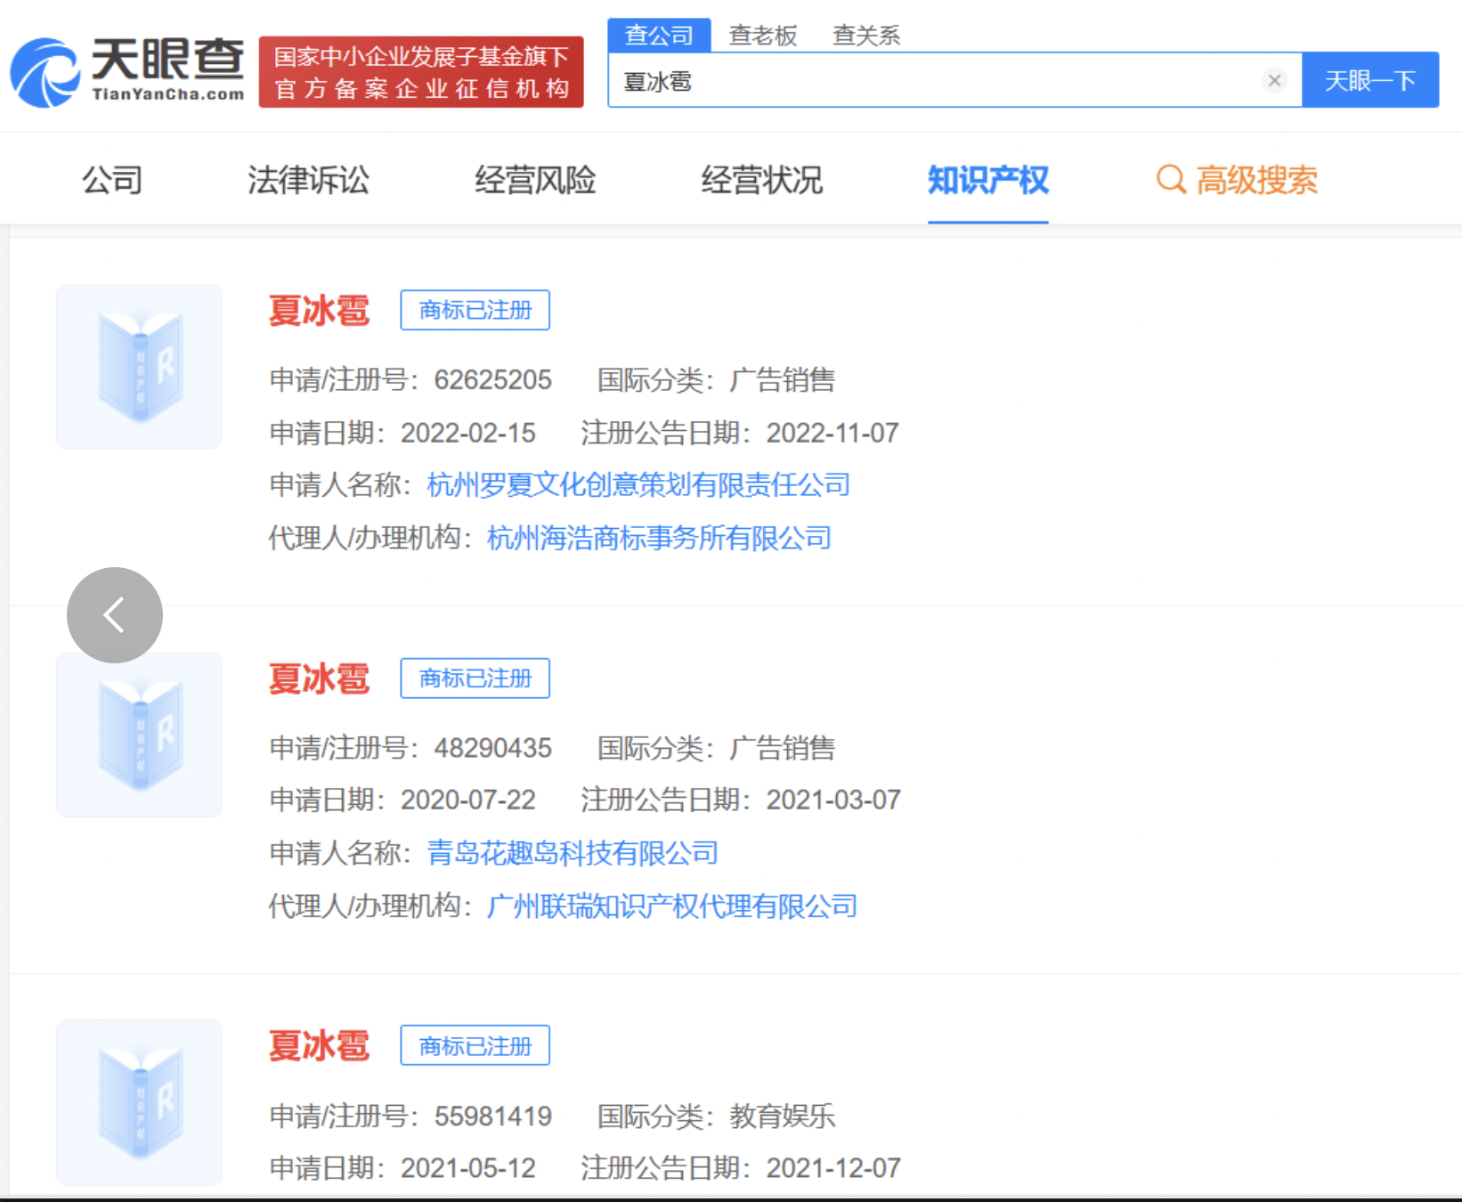Viewport: 1462px width, 1202px height.
Task: Open applicant 杭州罗夏文化创意策划有限责任公司 link
Action: pos(638,485)
